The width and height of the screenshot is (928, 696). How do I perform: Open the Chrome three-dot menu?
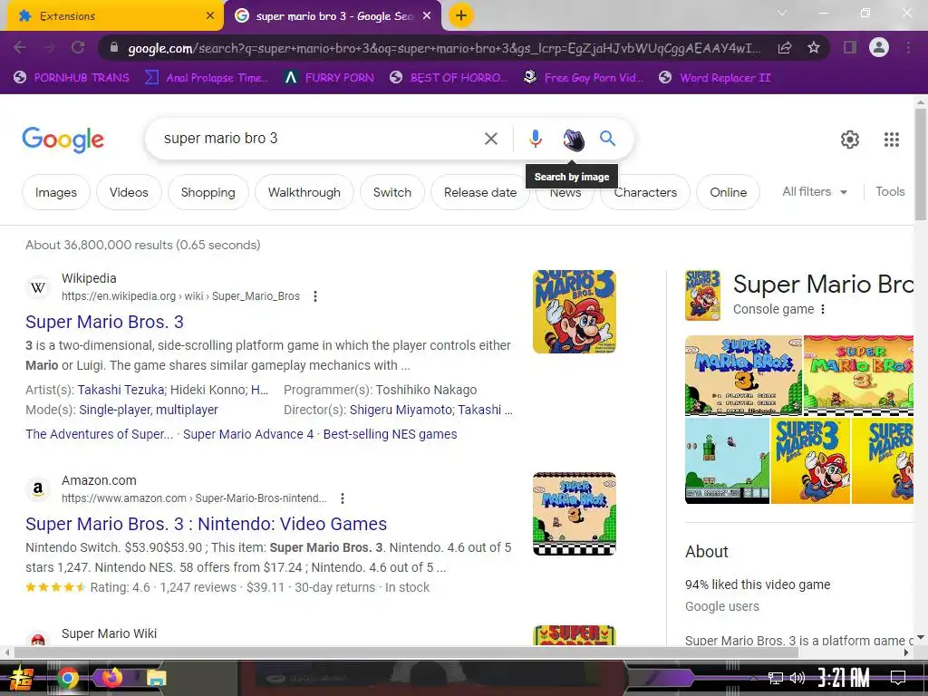point(908,47)
